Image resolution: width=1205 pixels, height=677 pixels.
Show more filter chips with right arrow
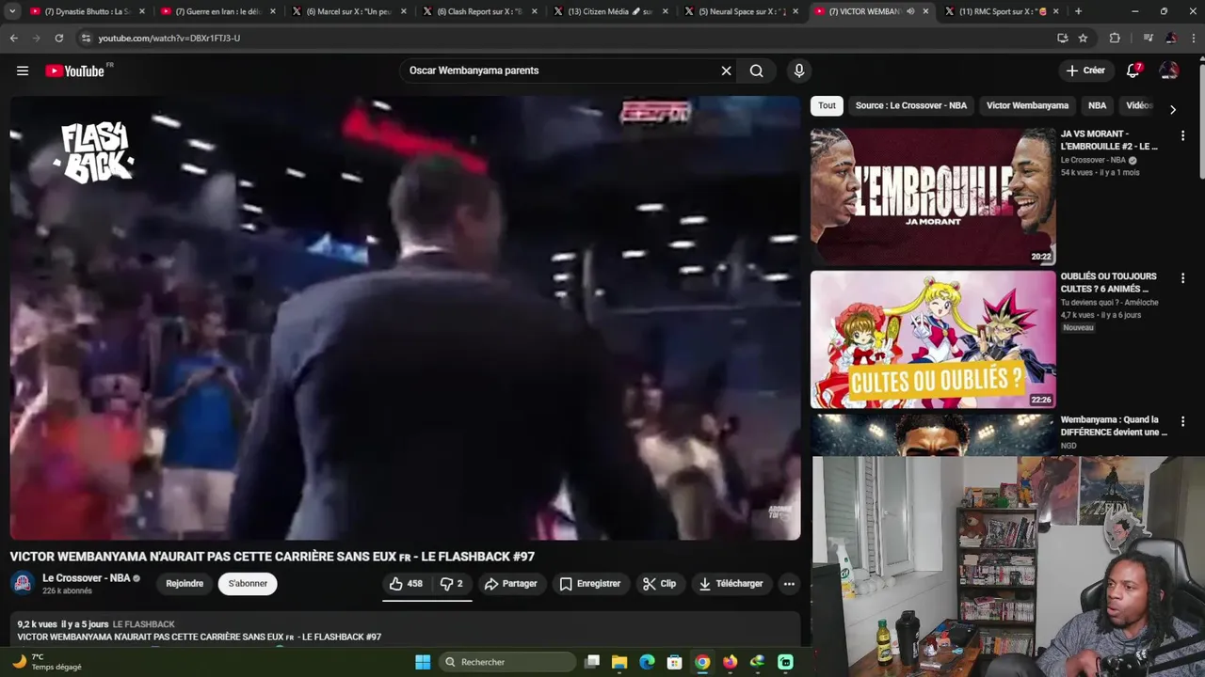pos(1172,109)
